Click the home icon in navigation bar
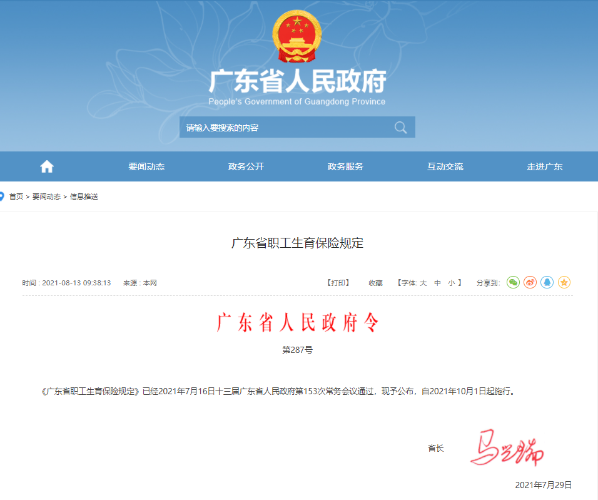 click(47, 166)
